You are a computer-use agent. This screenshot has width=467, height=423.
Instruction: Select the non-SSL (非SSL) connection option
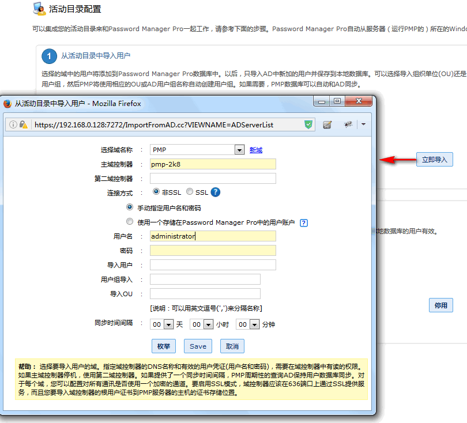click(156, 191)
